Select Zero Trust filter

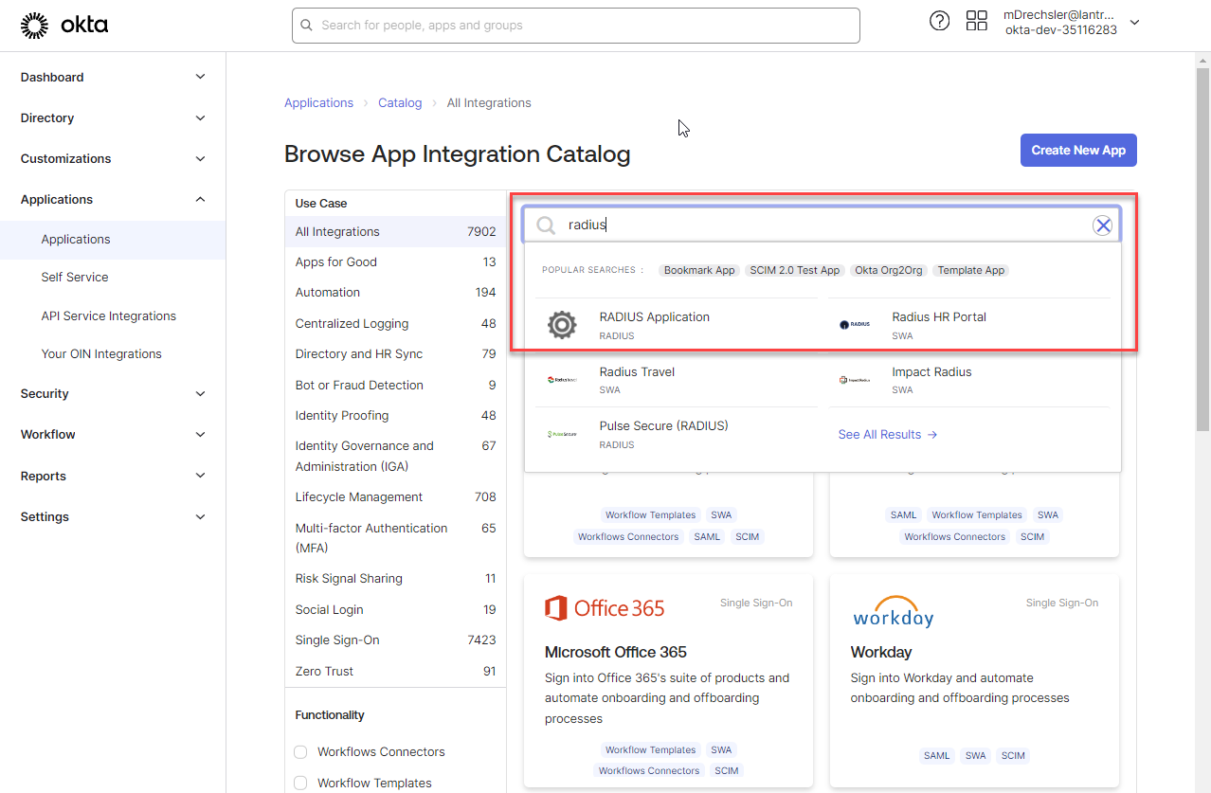tap(395, 671)
